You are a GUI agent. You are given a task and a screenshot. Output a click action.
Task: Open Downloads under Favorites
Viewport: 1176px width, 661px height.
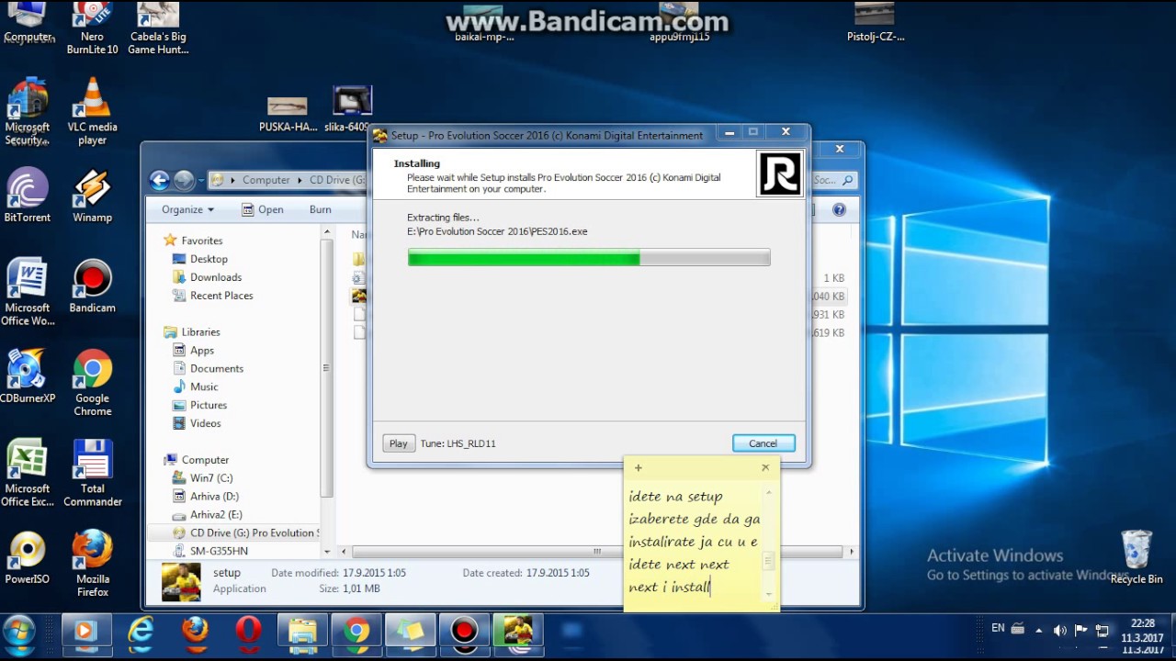coord(216,277)
